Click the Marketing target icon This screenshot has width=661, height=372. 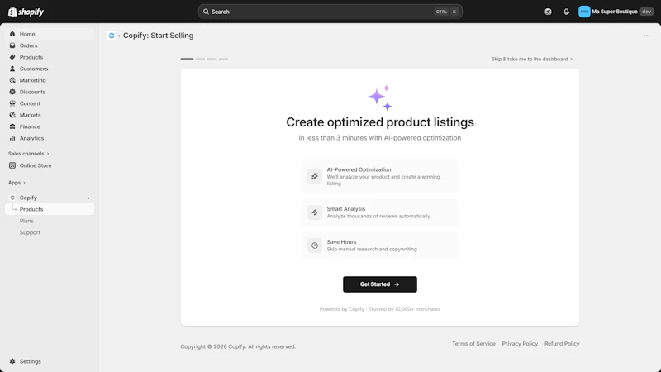12,80
